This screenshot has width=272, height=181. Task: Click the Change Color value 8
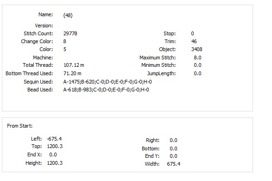coord(65,41)
